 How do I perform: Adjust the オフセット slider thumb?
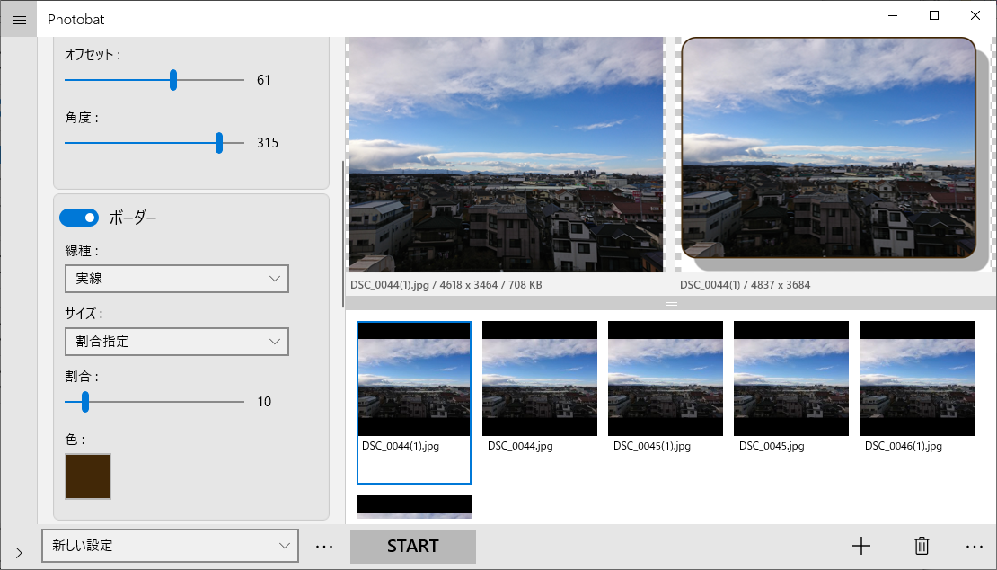173,80
